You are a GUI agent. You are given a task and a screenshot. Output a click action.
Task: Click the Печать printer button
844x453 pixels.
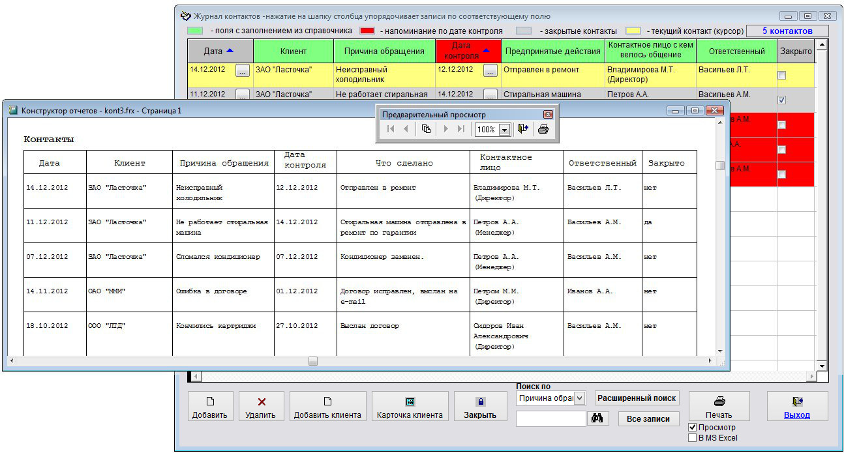719,407
